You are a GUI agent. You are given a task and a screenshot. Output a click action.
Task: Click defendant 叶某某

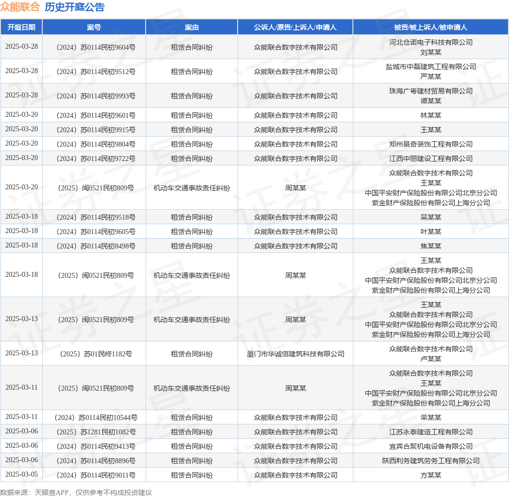(431, 232)
